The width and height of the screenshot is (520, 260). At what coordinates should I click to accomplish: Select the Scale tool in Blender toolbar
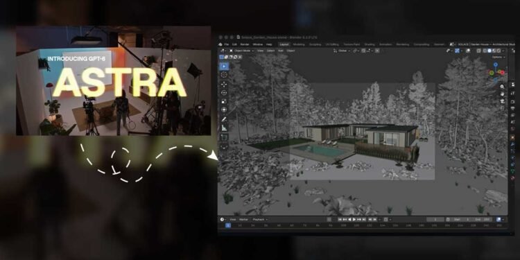point(224,101)
